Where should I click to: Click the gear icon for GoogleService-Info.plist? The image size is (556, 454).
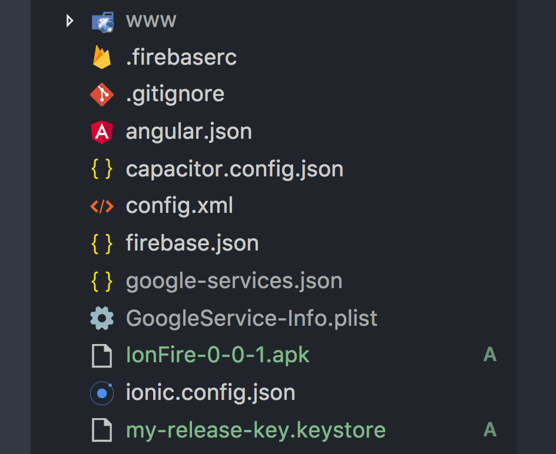tap(101, 318)
